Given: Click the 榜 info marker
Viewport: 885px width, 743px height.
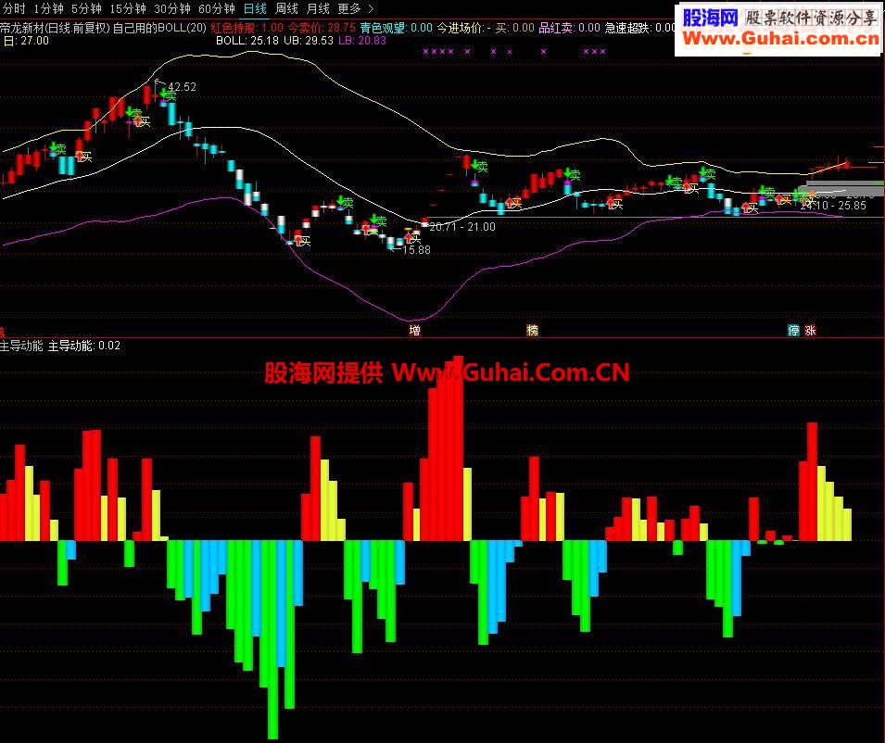Looking at the screenshot, I should [532, 330].
